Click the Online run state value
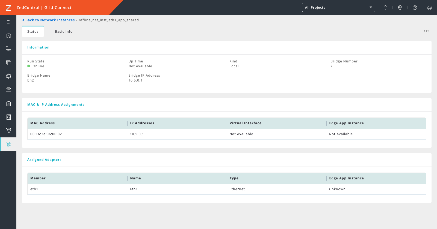Screen dimensions: 437x229 [x=38, y=66]
